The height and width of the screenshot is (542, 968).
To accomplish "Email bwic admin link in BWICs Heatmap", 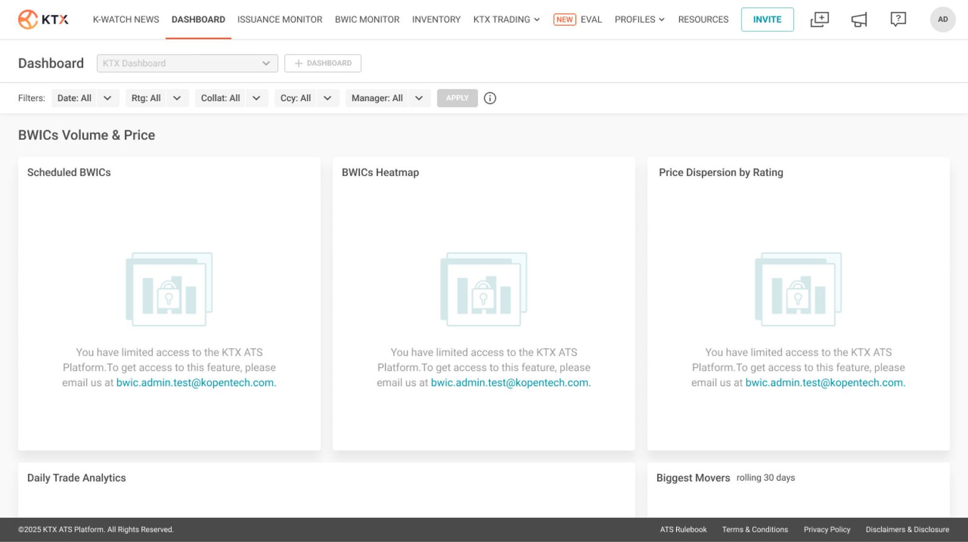I will pos(511,383).
